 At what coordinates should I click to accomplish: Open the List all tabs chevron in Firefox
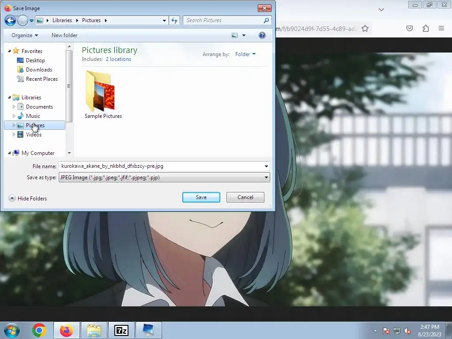[381, 10]
